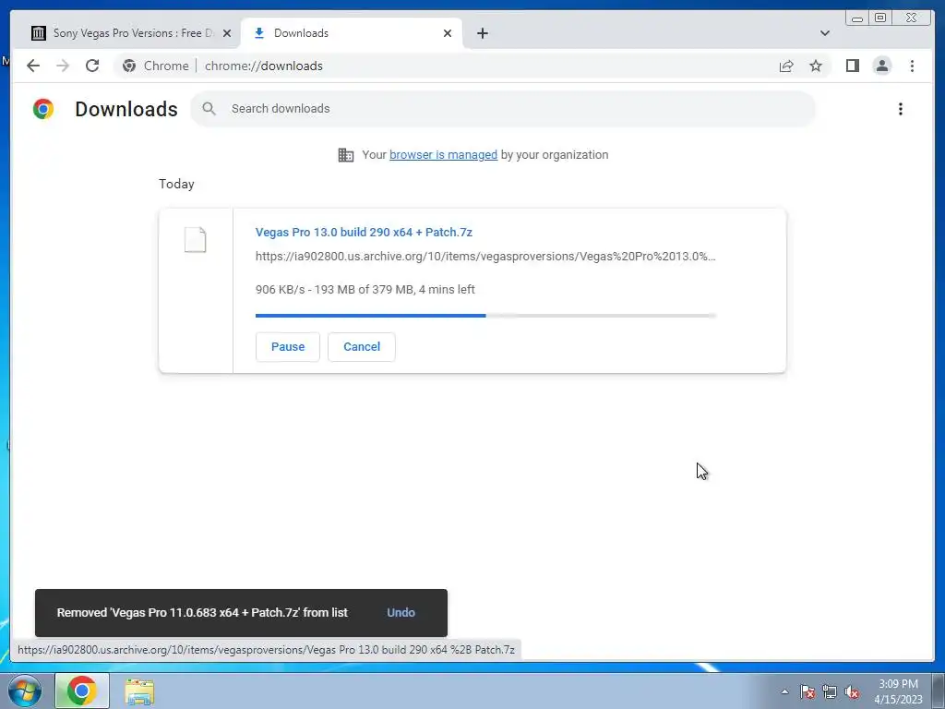The width and height of the screenshot is (945, 709).
Task: Share this page icon in address bar
Action: pyautogui.click(x=786, y=66)
